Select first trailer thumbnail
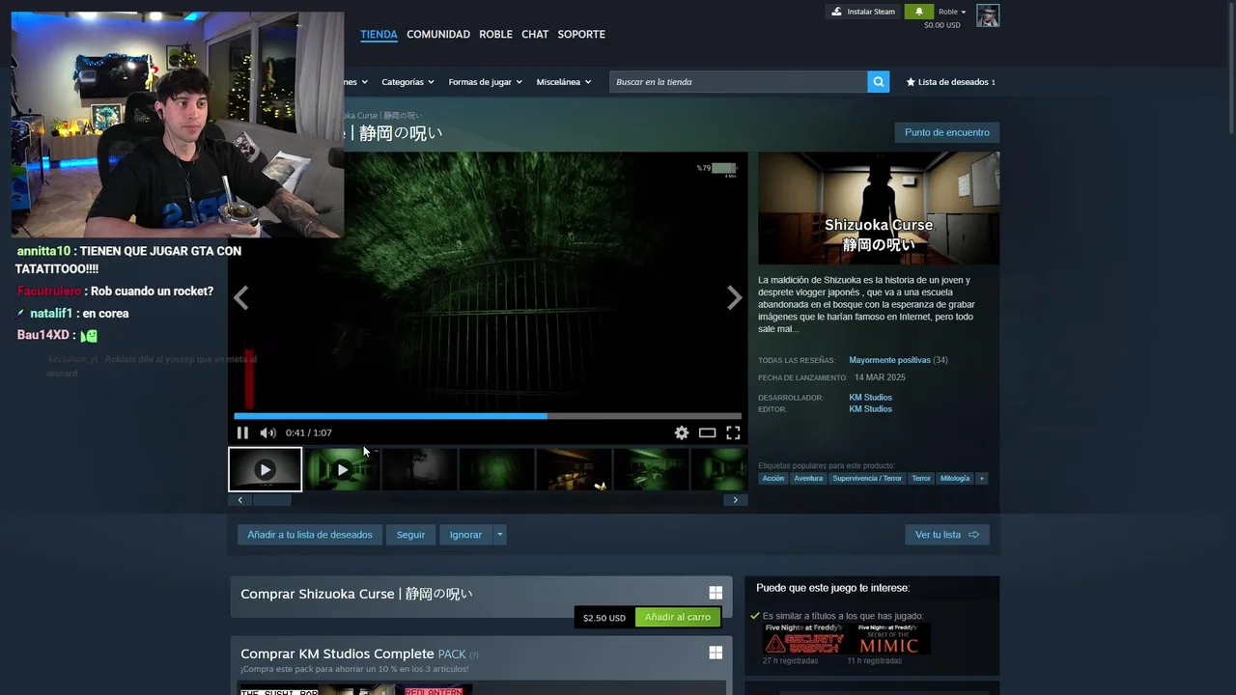Image resolution: width=1236 pixels, height=695 pixels. point(265,469)
